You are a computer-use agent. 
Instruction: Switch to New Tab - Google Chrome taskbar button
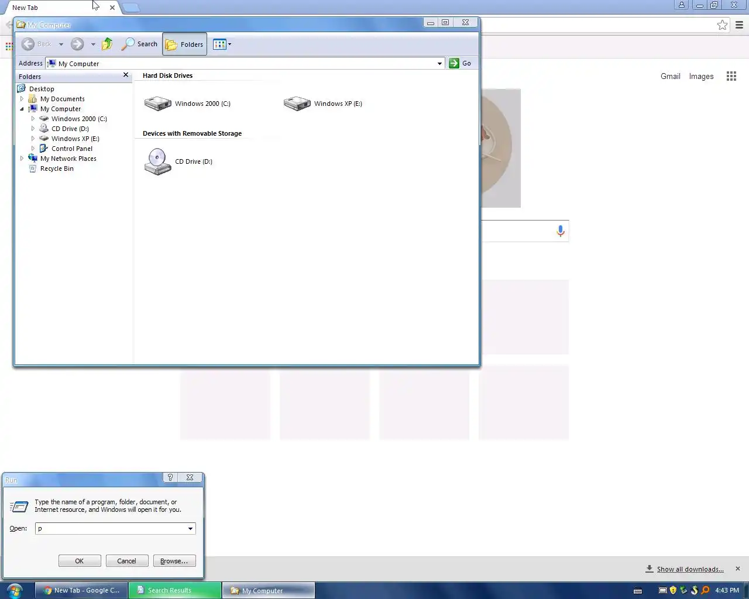81,590
